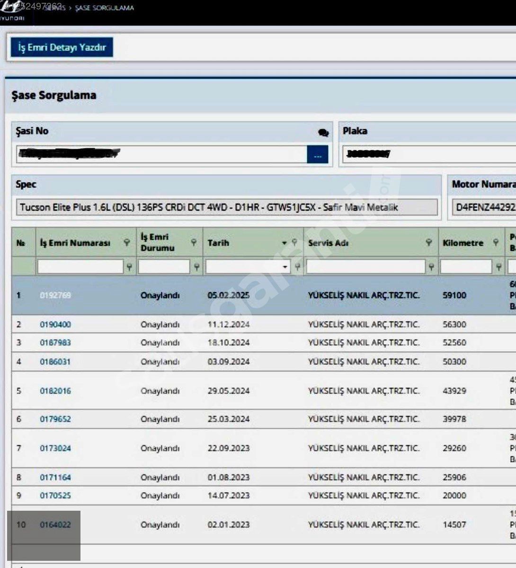The width and height of the screenshot is (516, 568).
Task: Open work order 0173024
Action: (55, 448)
